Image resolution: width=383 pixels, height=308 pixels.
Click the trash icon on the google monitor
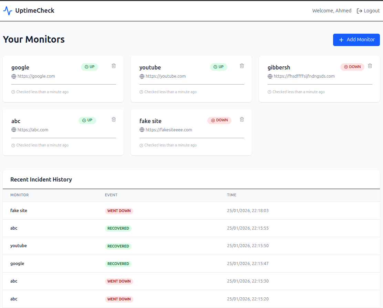coord(114,66)
